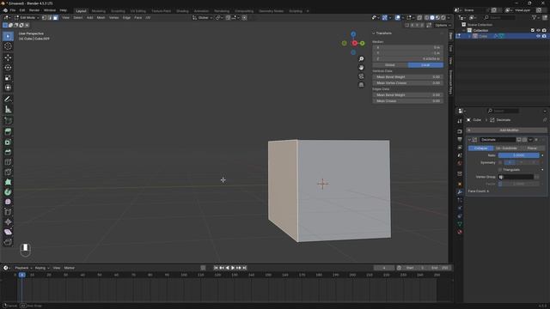Viewport: 550px width, 309px height.
Task: Open the Render menu
Action: [x=34, y=10]
